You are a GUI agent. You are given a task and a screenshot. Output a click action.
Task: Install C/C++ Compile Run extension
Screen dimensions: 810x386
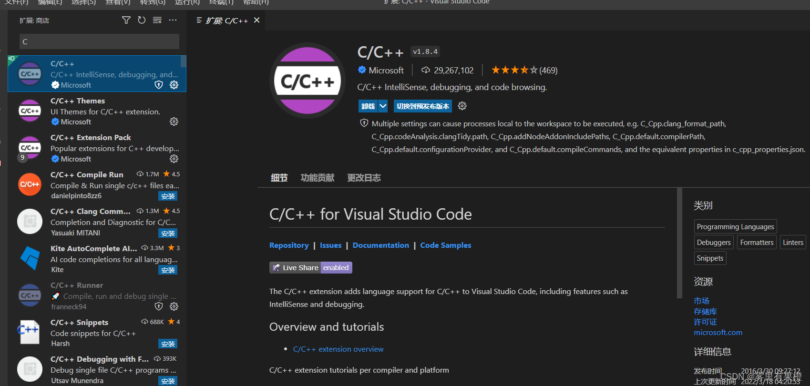point(168,196)
